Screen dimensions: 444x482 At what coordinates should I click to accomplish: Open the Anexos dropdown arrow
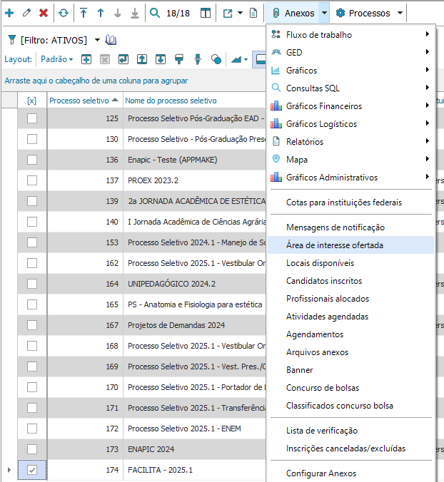(324, 13)
